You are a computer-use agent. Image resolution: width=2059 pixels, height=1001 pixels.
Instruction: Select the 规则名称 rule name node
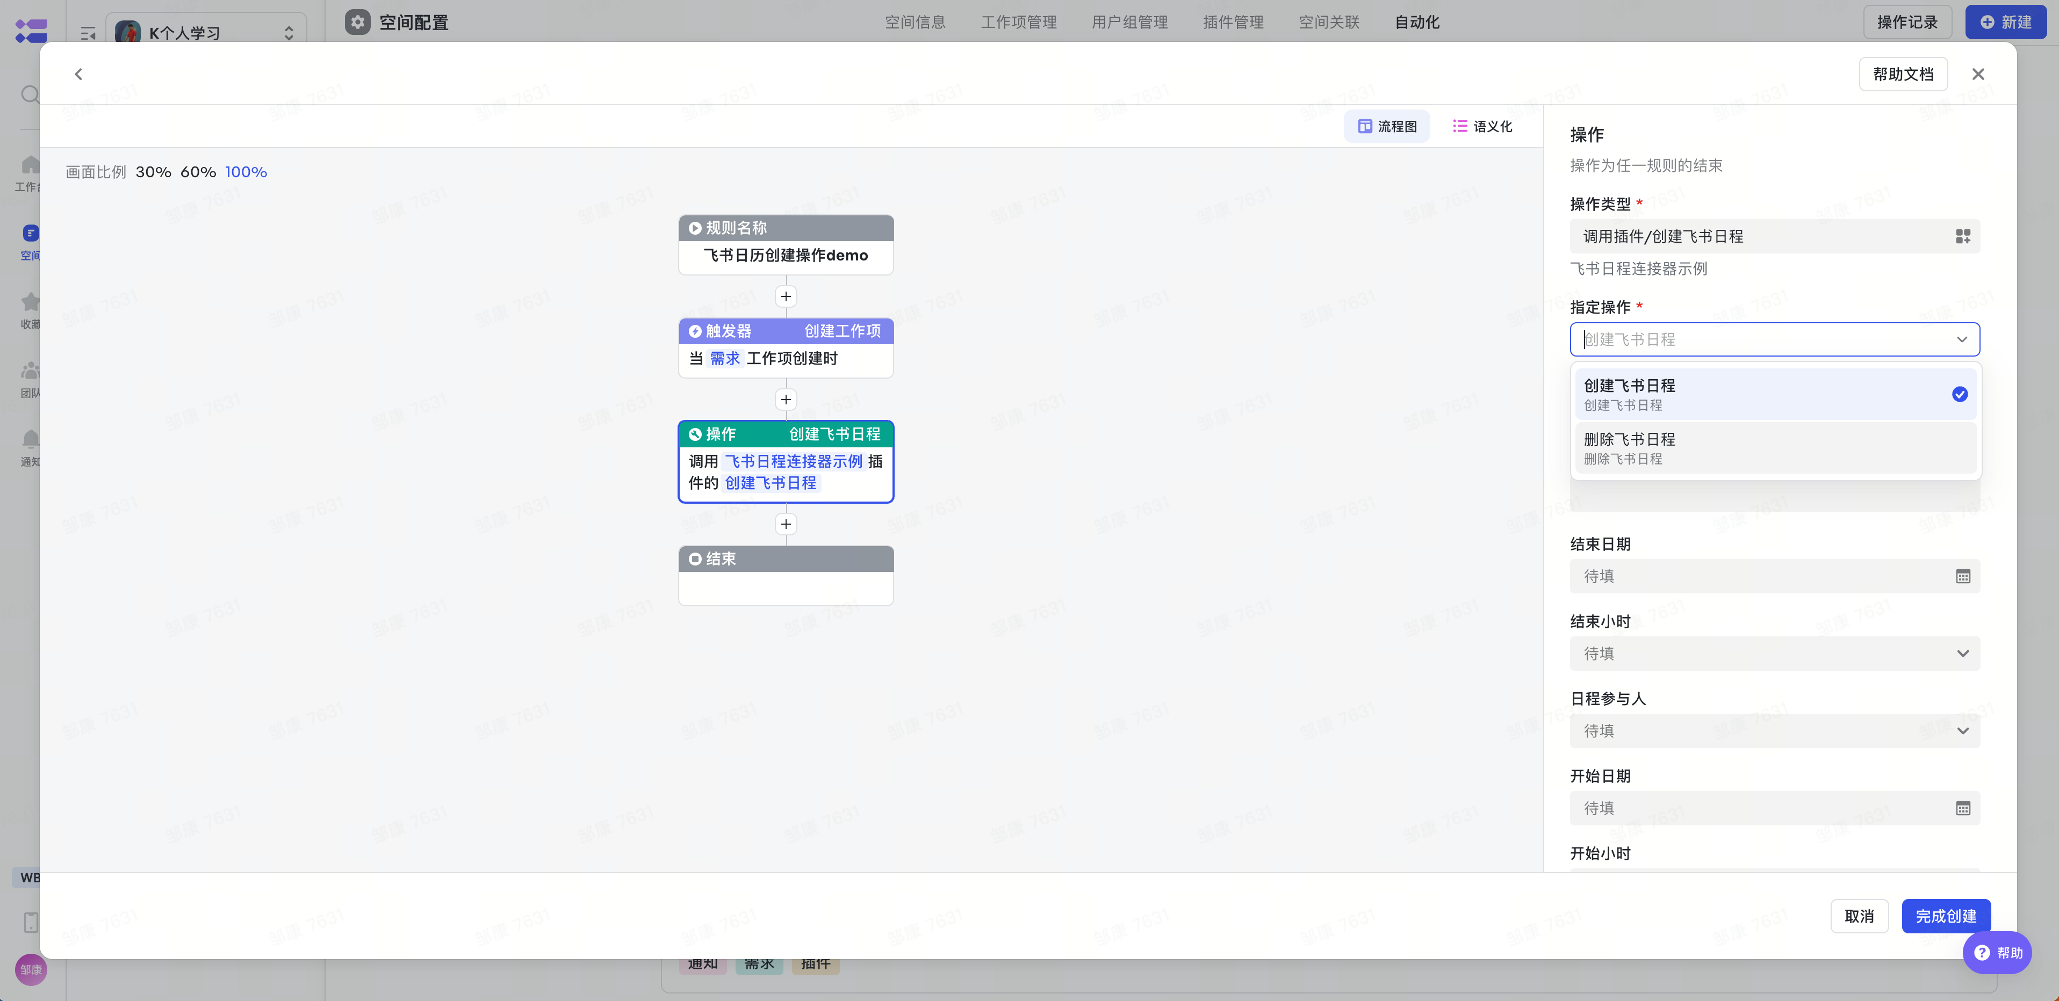point(786,244)
